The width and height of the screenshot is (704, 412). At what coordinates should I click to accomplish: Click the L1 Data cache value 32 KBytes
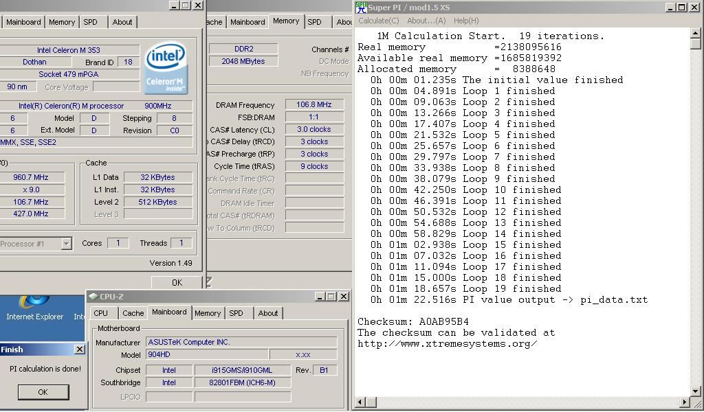pyautogui.click(x=157, y=177)
